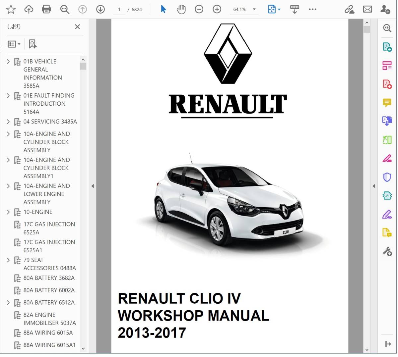Open more tools ellipsis menu
The image size is (398, 357).
tap(312, 9)
